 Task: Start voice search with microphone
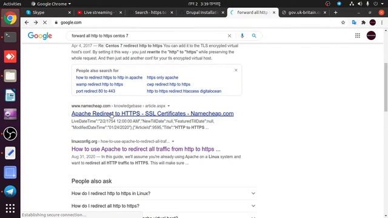pyautogui.click(x=242, y=36)
